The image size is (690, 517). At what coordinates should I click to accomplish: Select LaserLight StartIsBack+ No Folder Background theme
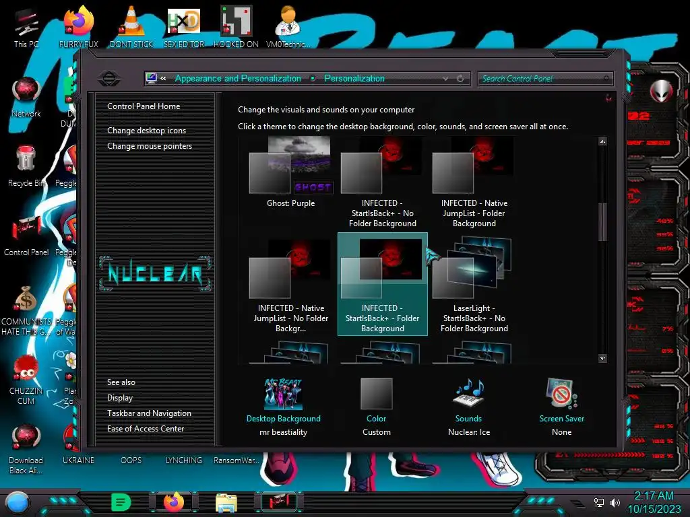pyautogui.click(x=474, y=285)
